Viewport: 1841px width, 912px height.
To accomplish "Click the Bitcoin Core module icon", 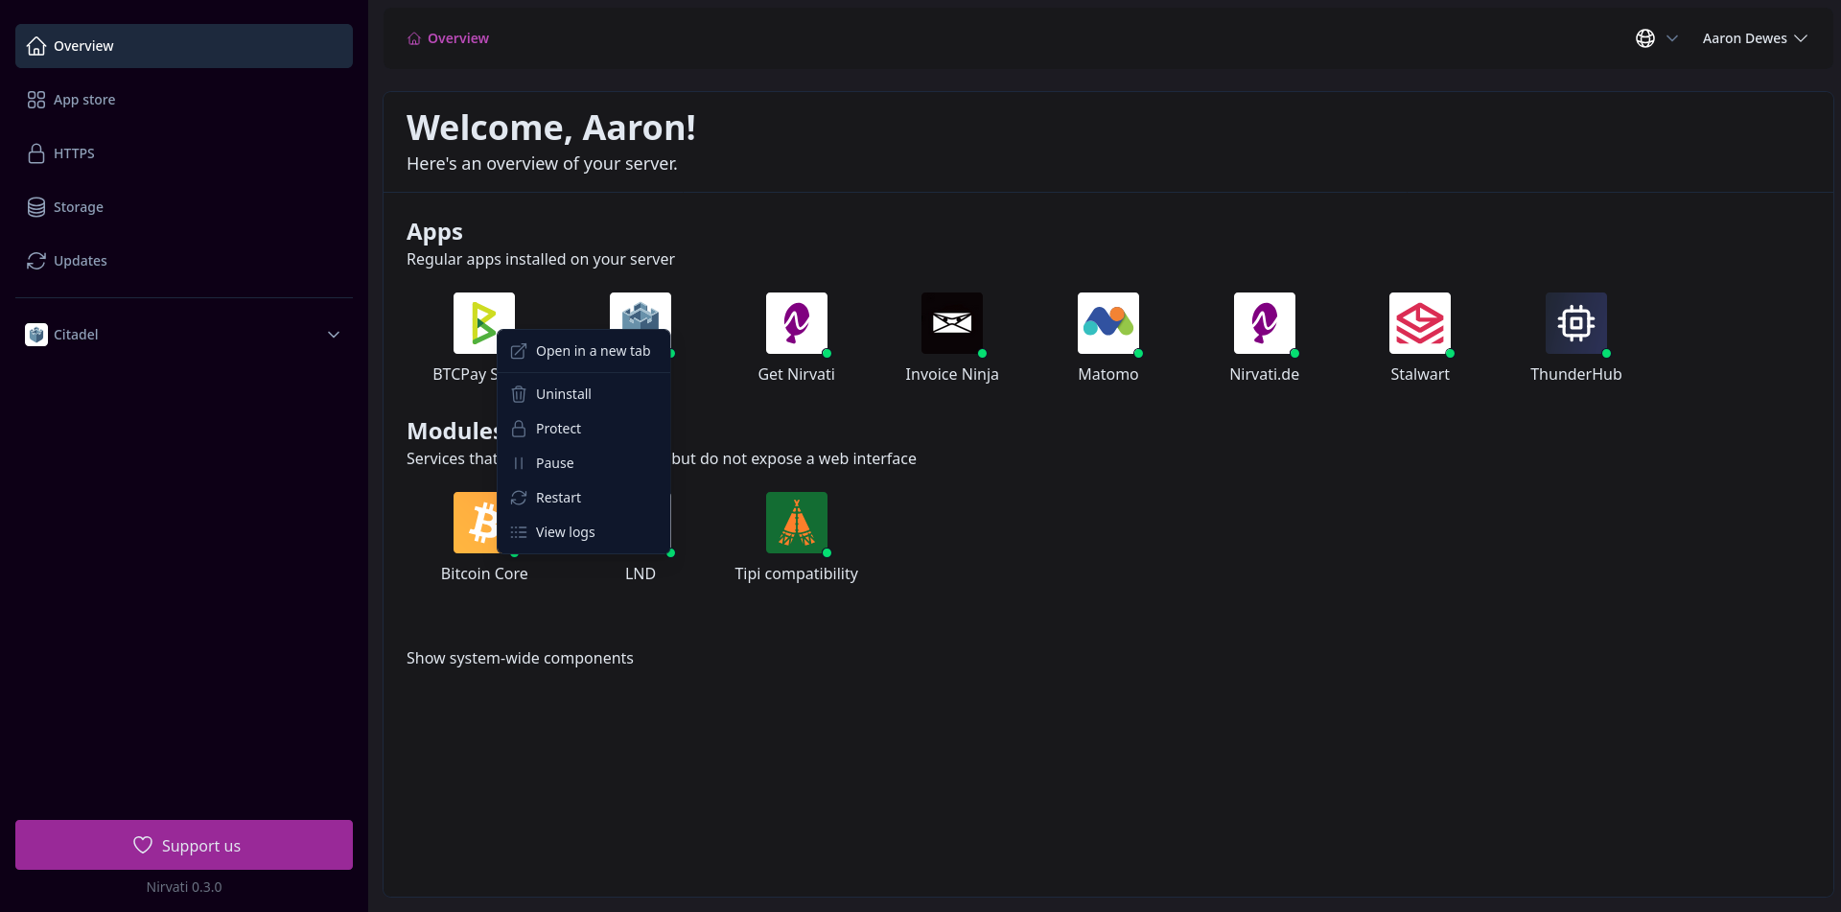I will (x=474, y=523).
